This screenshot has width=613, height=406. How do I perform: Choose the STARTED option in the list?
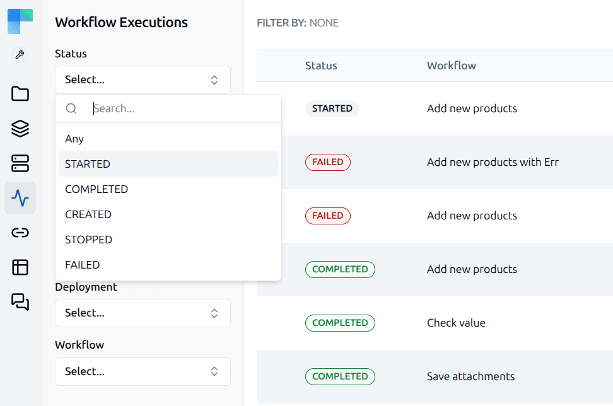click(x=168, y=164)
